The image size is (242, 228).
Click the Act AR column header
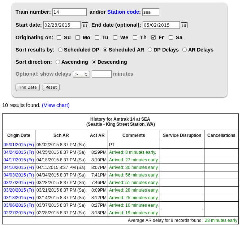tap(97, 135)
